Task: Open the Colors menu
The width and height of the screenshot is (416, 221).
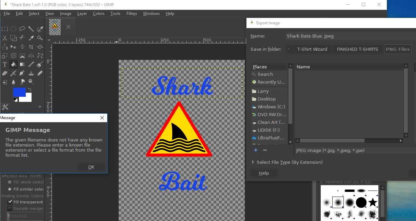Action: click(99, 14)
